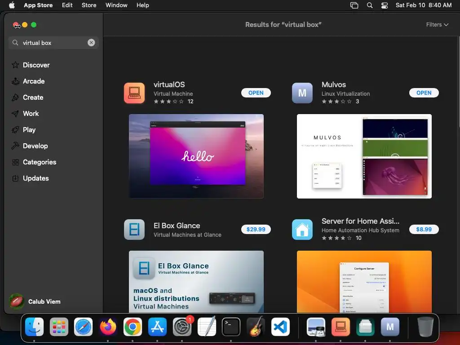Launch Terminal from the Dock

231,327
